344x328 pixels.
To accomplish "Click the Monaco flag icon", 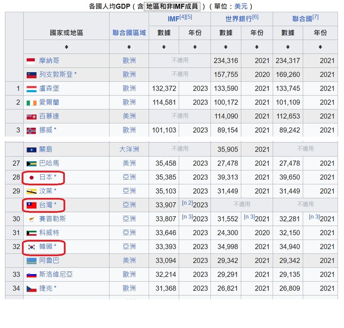I will pos(31,61).
